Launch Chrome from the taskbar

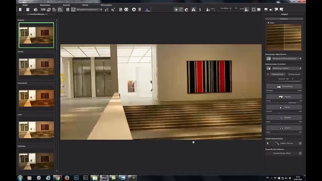57,178
